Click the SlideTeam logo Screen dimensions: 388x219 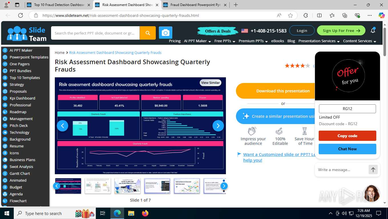[27, 33]
